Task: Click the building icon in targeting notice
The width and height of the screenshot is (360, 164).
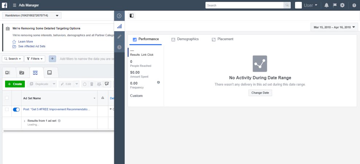Action: (x=8, y=28)
